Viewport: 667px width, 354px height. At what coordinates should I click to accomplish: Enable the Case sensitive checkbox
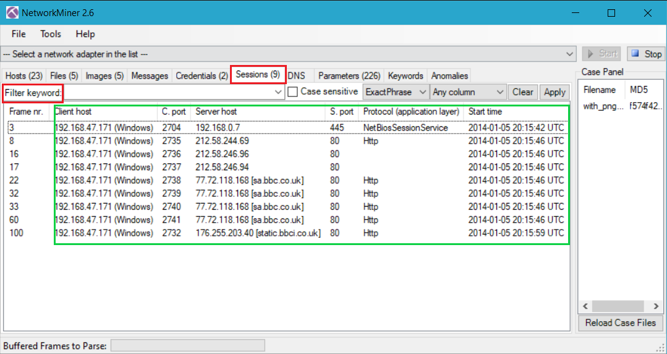tap(294, 92)
